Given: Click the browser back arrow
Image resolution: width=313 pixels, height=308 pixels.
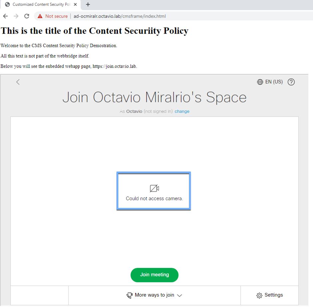Looking at the screenshot, I should pyautogui.click(x=5, y=16).
